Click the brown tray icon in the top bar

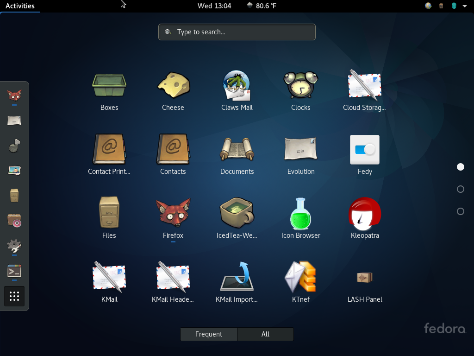(441, 6)
